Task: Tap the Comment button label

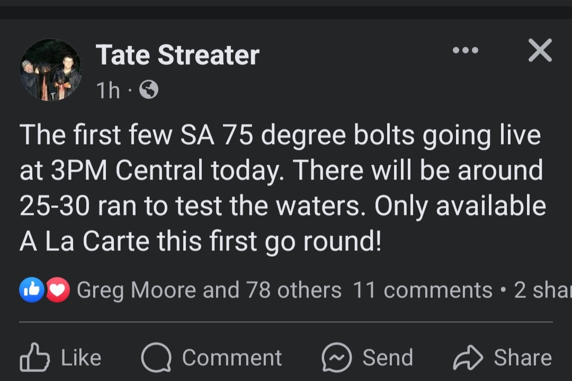Action: 232,358
